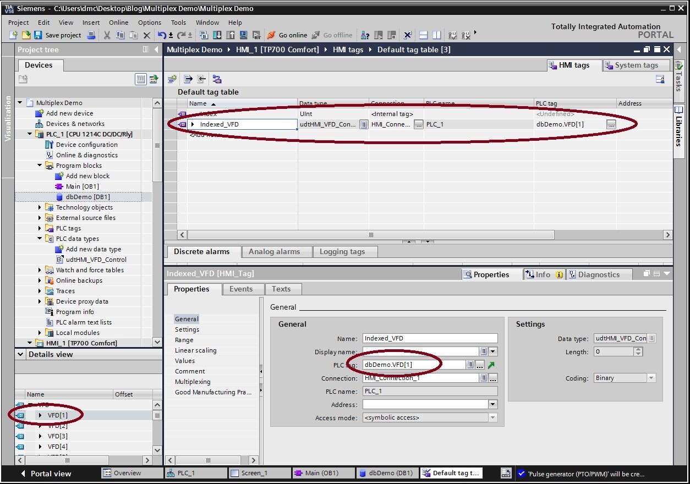Click the Download to device icon
Viewport: 690px width, 484px height.
pos(217,35)
